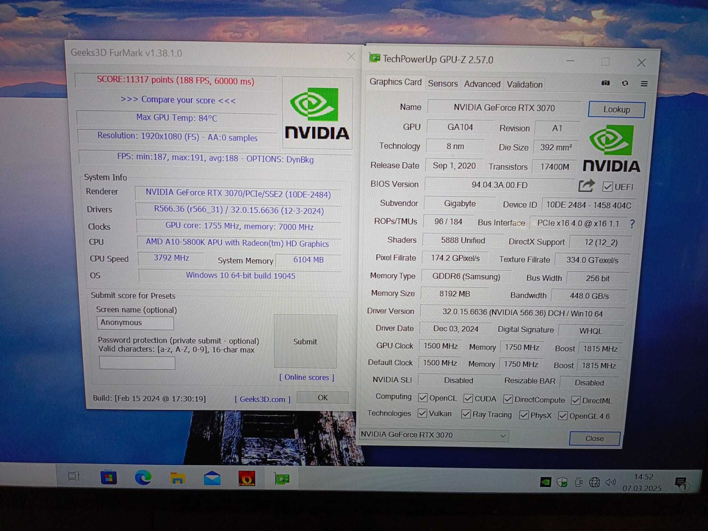Click the Name field NVIDIA GeForce RTX 3070
708x531 pixels.
[x=504, y=108]
